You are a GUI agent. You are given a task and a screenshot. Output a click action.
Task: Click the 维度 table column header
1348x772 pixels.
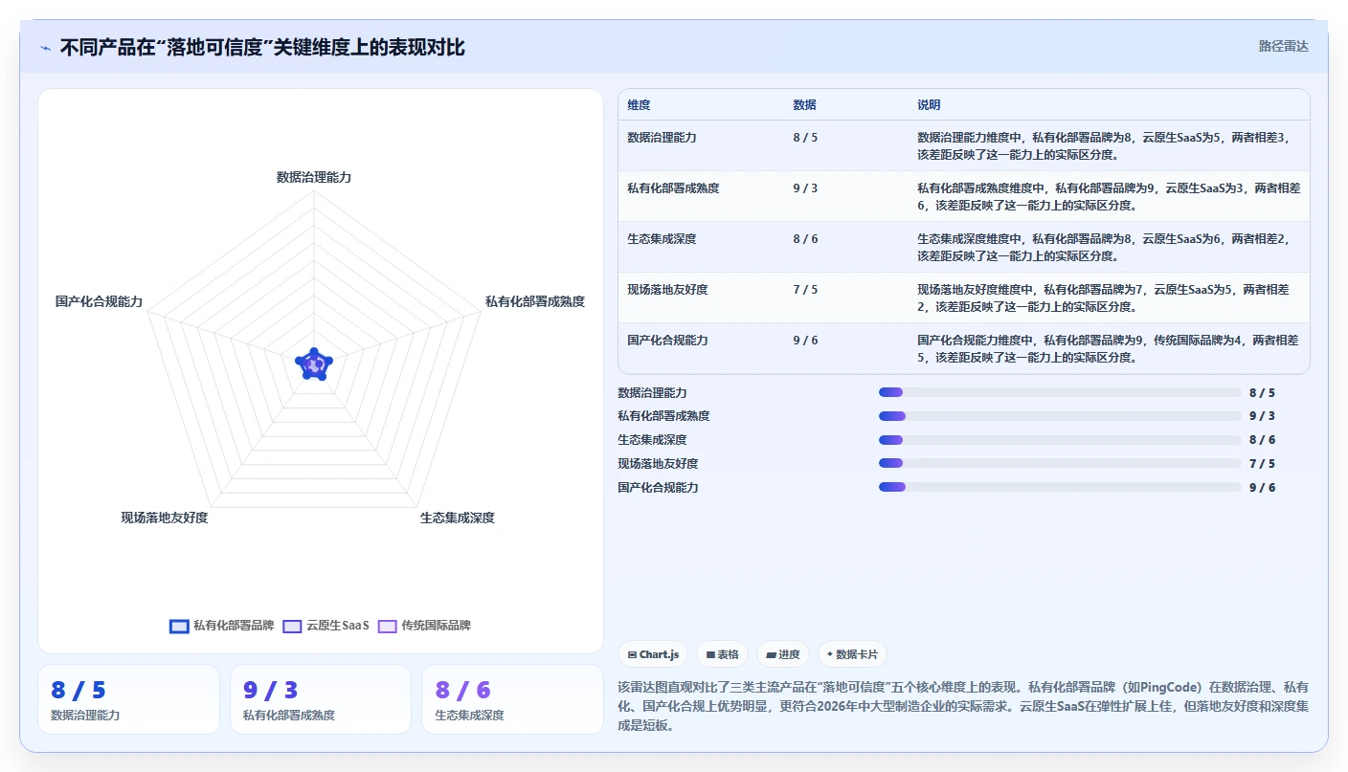(x=639, y=105)
